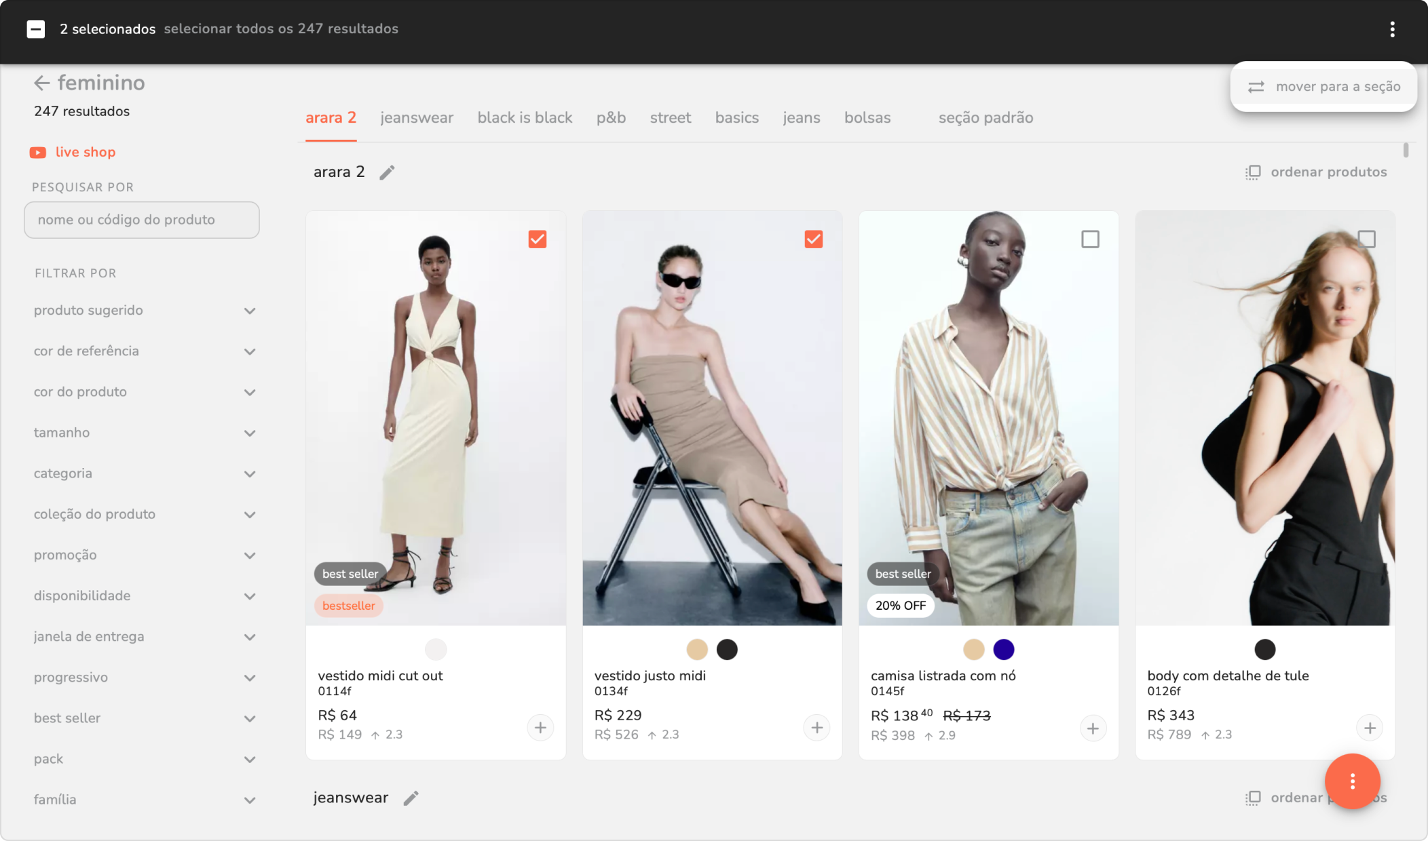Select camisa listrada com nó checkbox

(x=1090, y=239)
